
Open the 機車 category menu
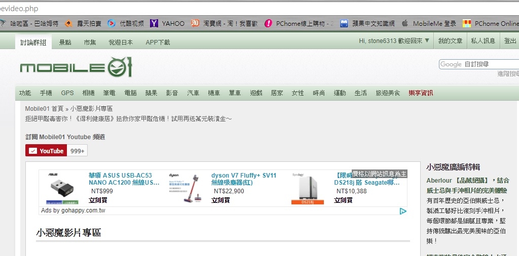[x=214, y=93]
